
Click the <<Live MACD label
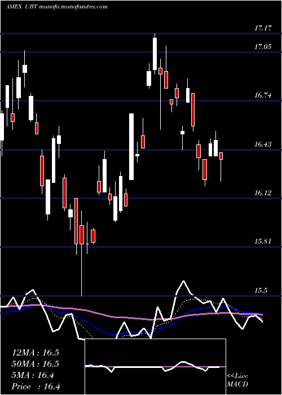pyautogui.click(x=237, y=380)
